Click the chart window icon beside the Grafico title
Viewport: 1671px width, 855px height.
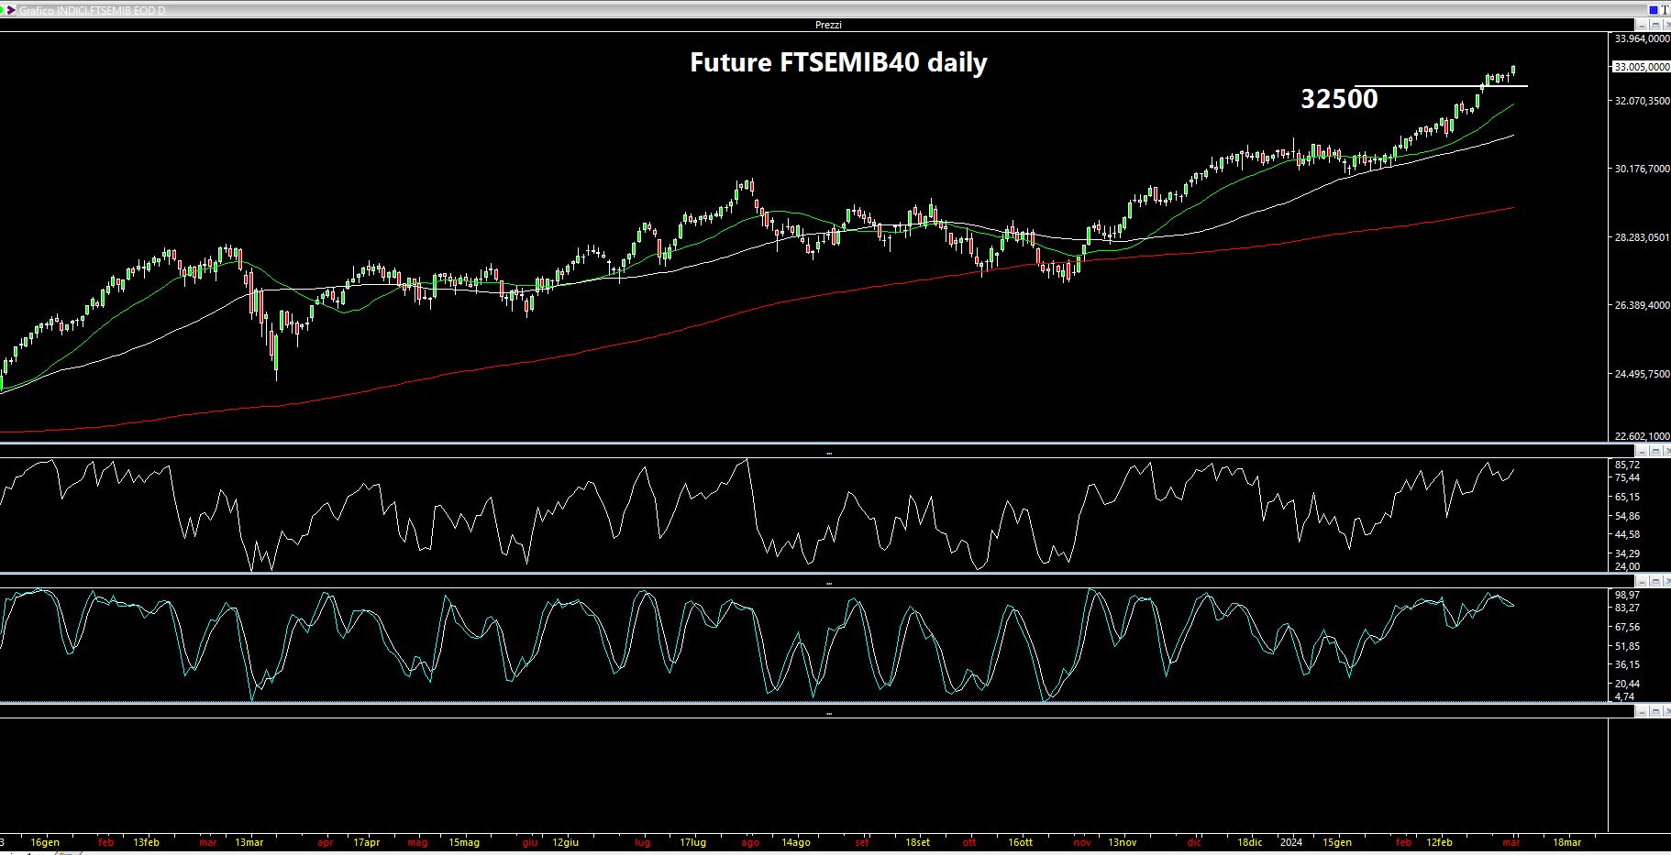pyautogui.click(x=11, y=10)
